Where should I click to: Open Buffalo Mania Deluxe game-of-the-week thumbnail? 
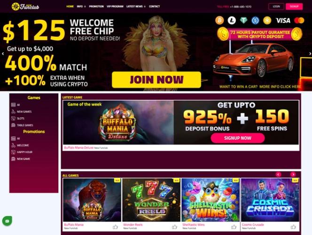coord(118,122)
